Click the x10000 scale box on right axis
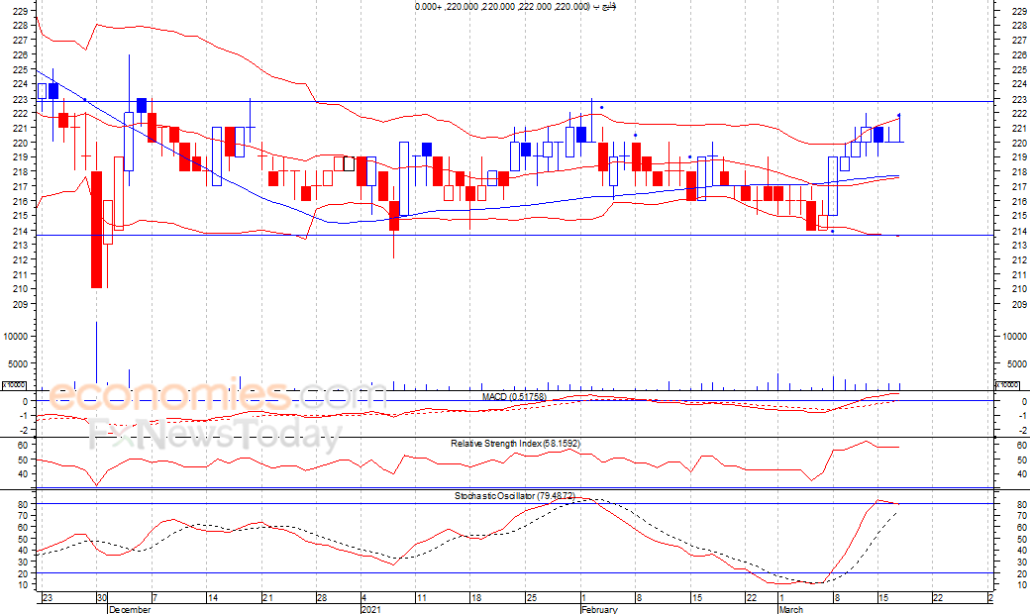The height and width of the screenshot is (614, 1030). coord(1007,385)
